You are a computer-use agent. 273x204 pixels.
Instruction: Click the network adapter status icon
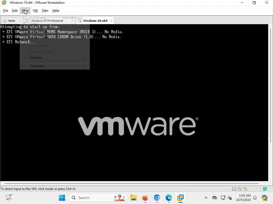[245, 189]
